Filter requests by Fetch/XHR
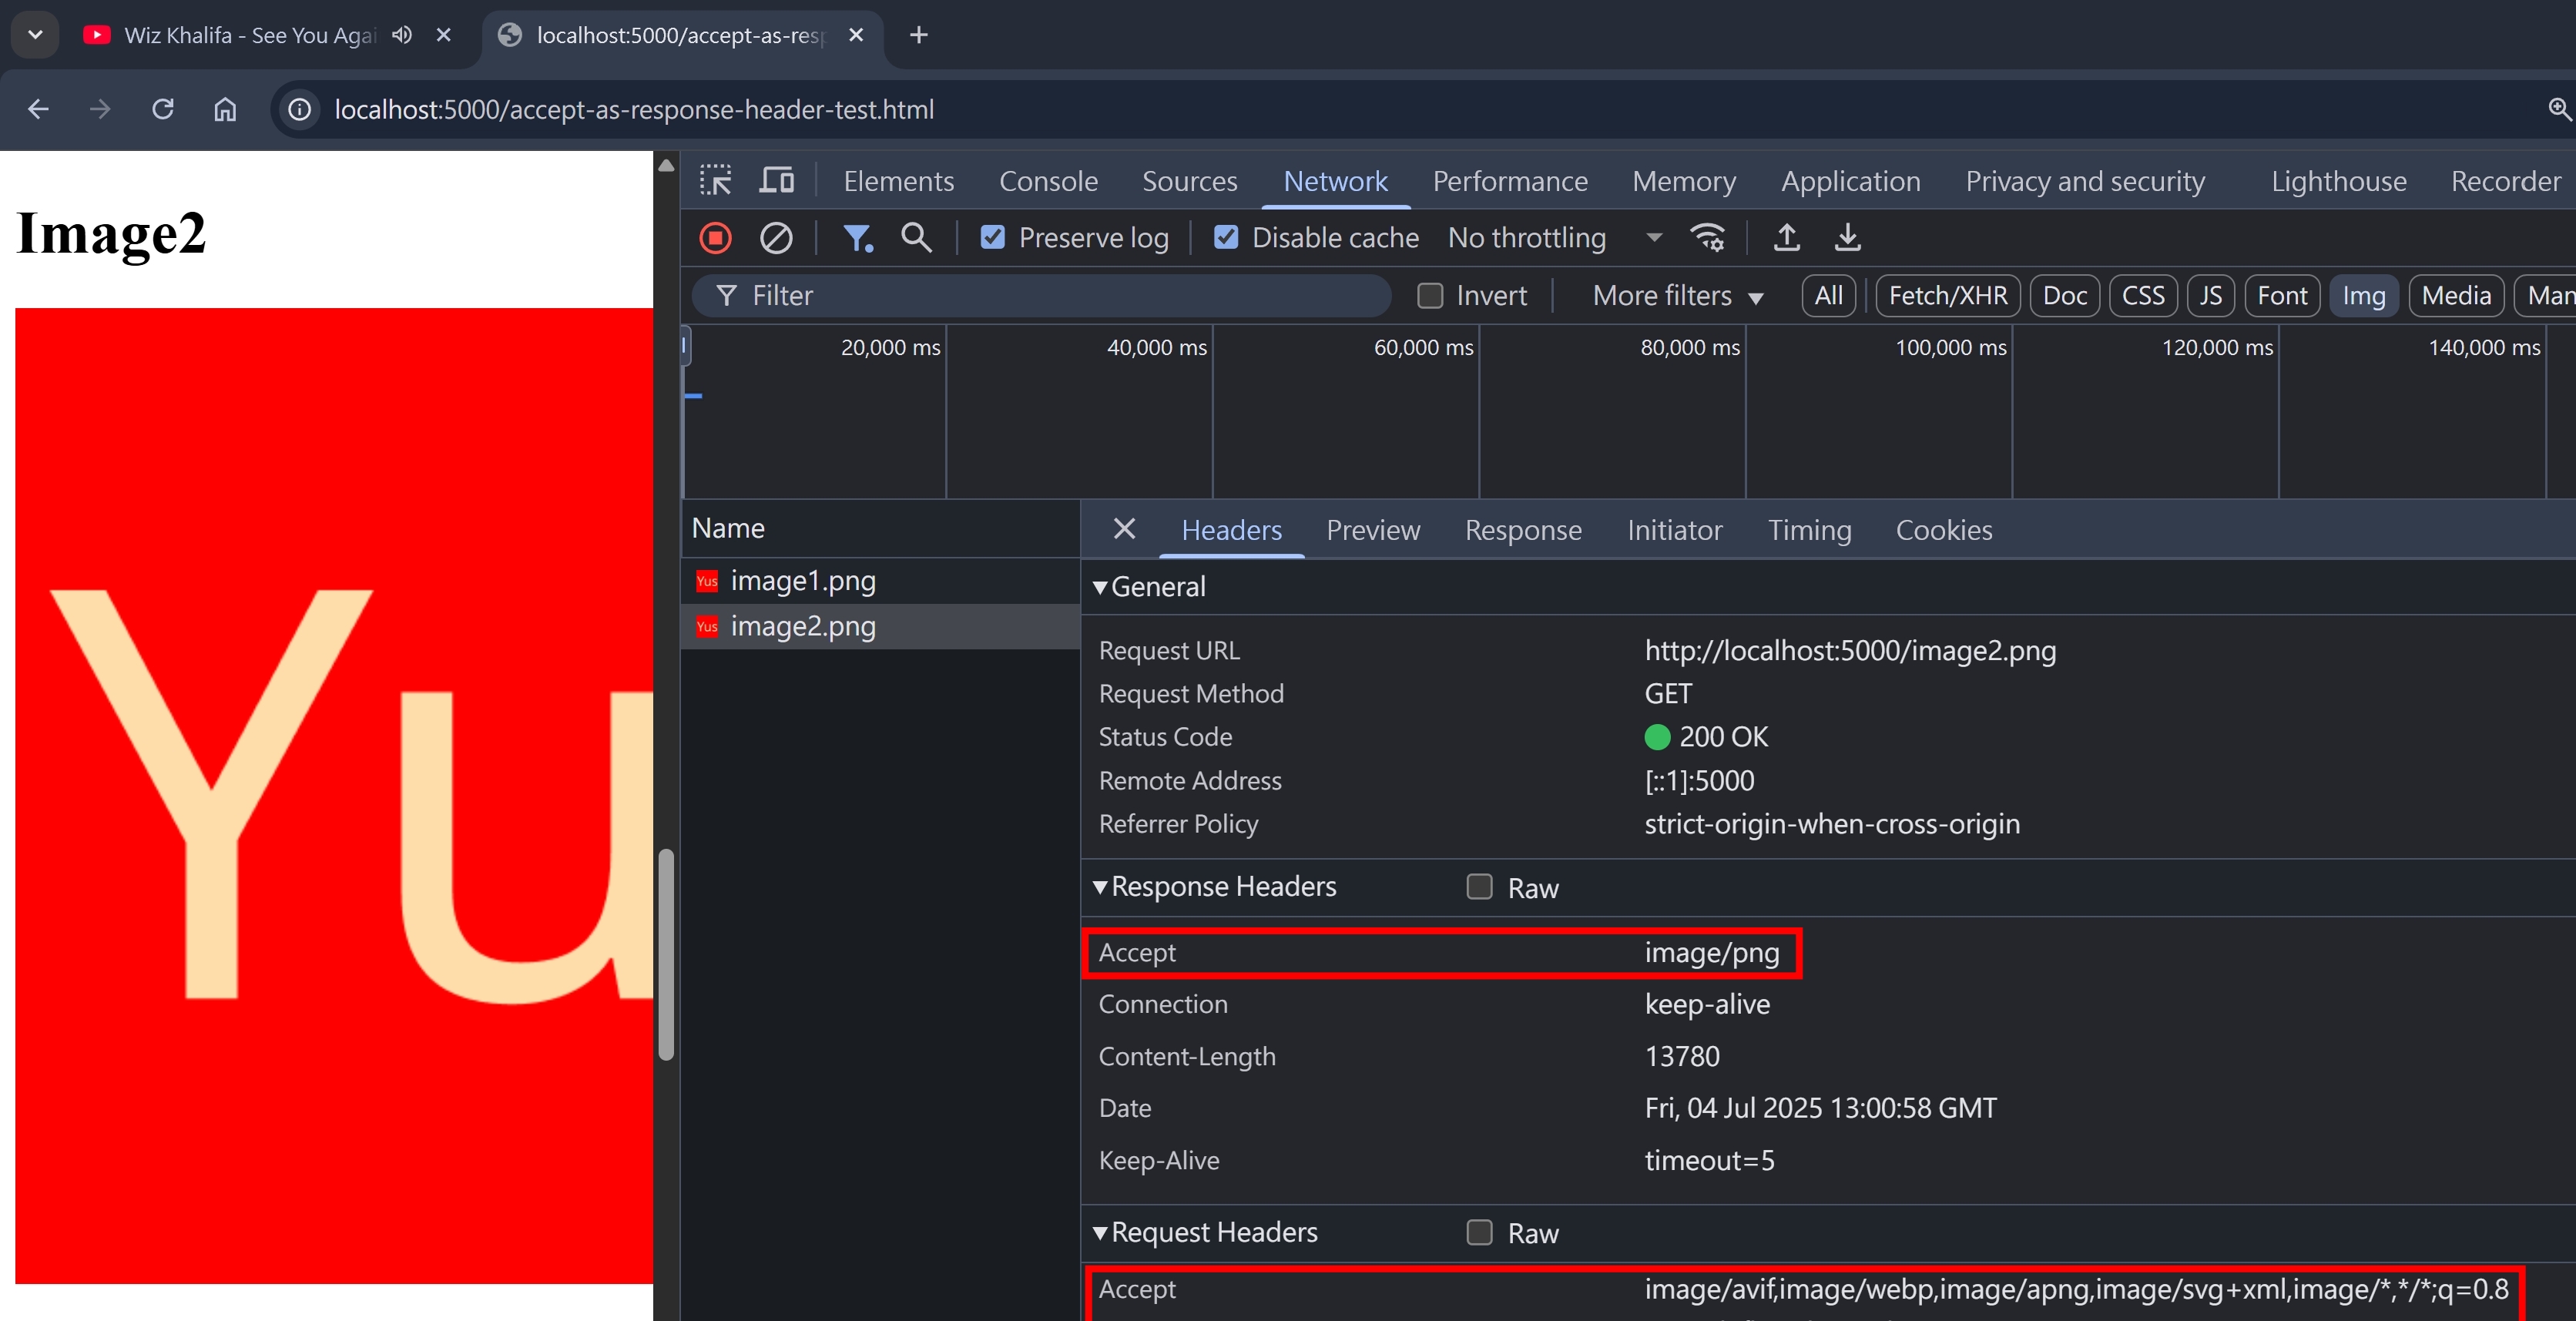The width and height of the screenshot is (2576, 1321). 1947,296
